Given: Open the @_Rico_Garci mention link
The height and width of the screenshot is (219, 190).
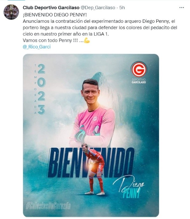Looking at the screenshot, I should [x=37, y=47].
